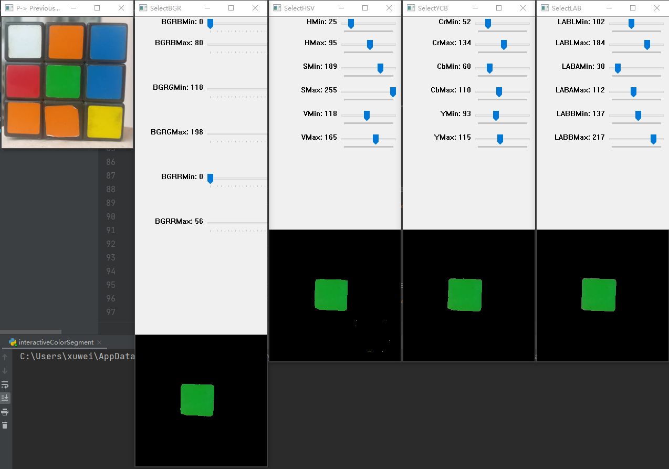The width and height of the screenshot is (669, 469).
Task: Click line number 86 in the editor gutter
Action: point(110,162)
